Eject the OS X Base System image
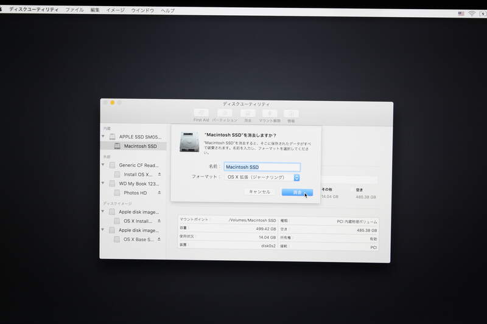The height and width of the screenshot is (324, 487). 159,240
